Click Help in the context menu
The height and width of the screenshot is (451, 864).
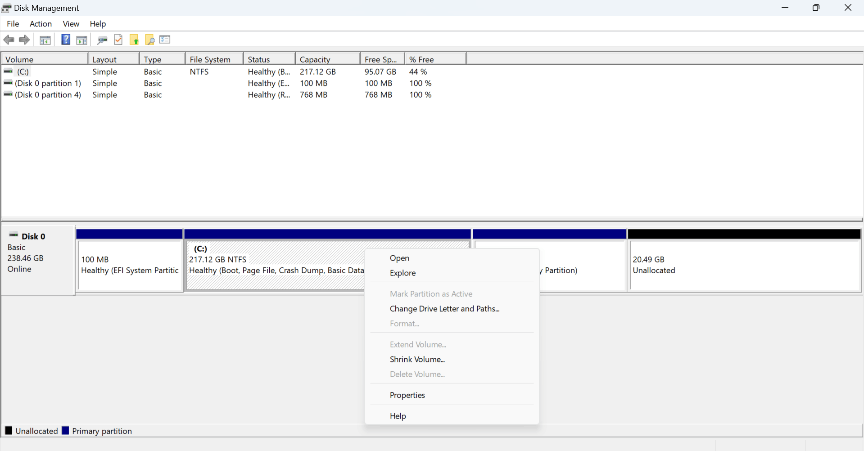coord(452,416)
